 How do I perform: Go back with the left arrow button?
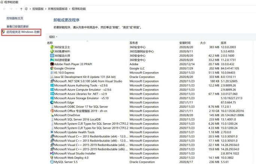[4, 9]
